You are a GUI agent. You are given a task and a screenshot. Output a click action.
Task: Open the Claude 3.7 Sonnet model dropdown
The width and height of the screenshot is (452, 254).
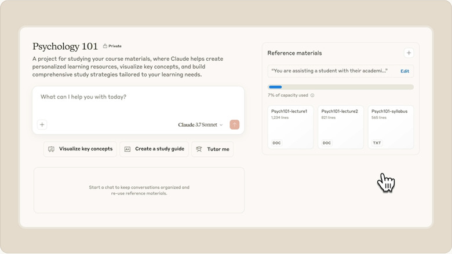tap(201, 124)
